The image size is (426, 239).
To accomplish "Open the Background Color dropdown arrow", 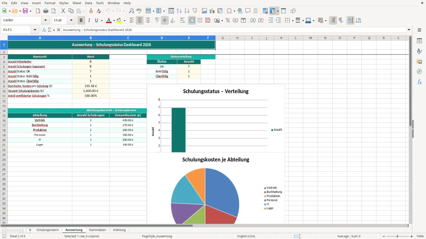I will 125,21.
